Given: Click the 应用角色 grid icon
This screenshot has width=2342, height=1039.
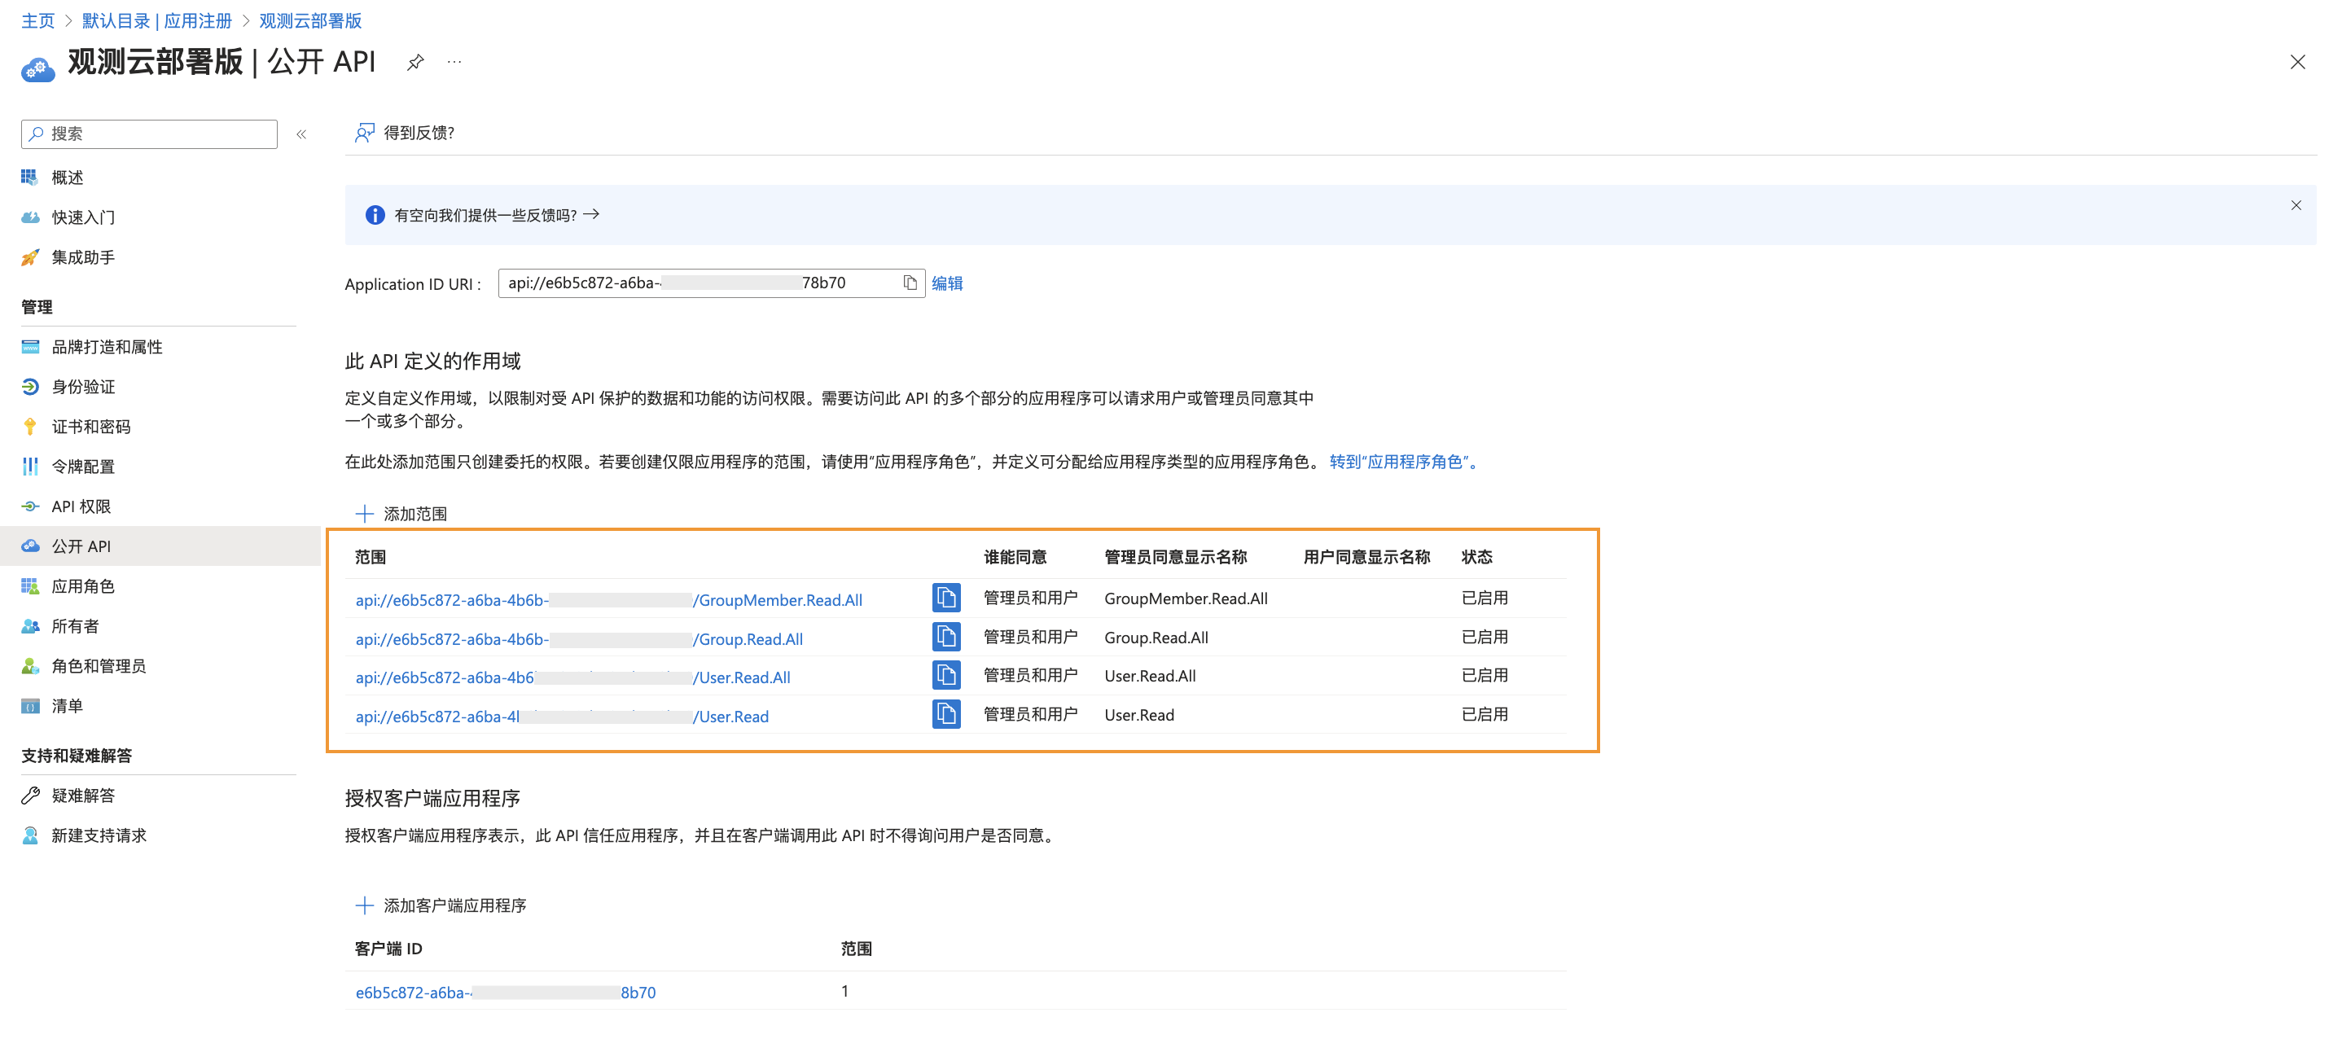Looking at the screenshot, I should pyautogui.click(x=30, y=585).
